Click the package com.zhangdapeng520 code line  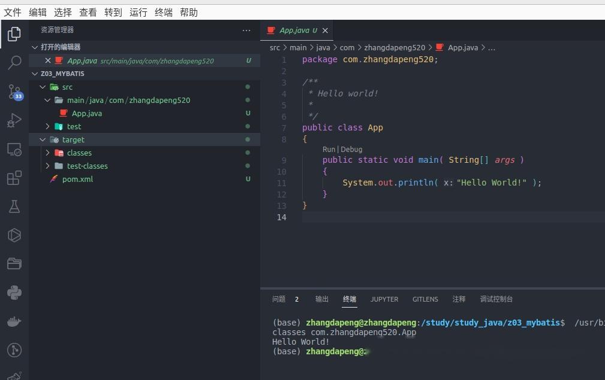370,60
